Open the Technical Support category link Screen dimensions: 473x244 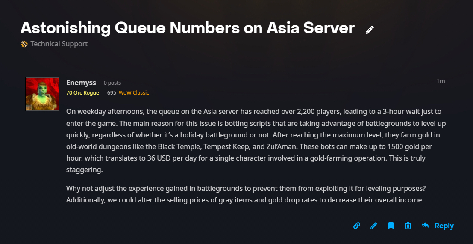[x=59, y=44]
